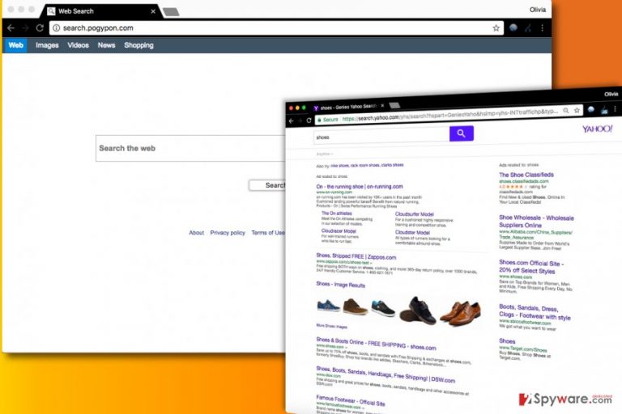Click the purple Yahoo search magnifier button
Image resolution: width=622 pixels, height=414 pixels.
462,133
